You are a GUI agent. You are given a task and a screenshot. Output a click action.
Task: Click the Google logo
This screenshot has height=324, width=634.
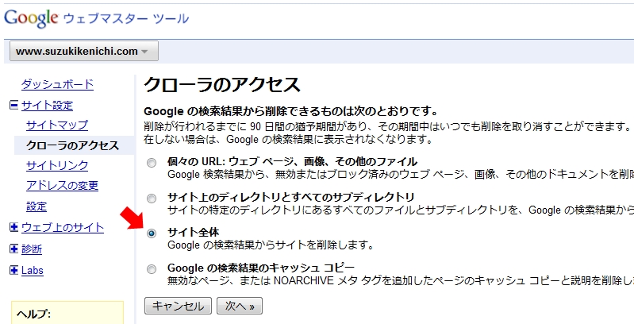(x=31, y=18)
